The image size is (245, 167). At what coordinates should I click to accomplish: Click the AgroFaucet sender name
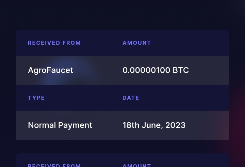click(50, 70)
